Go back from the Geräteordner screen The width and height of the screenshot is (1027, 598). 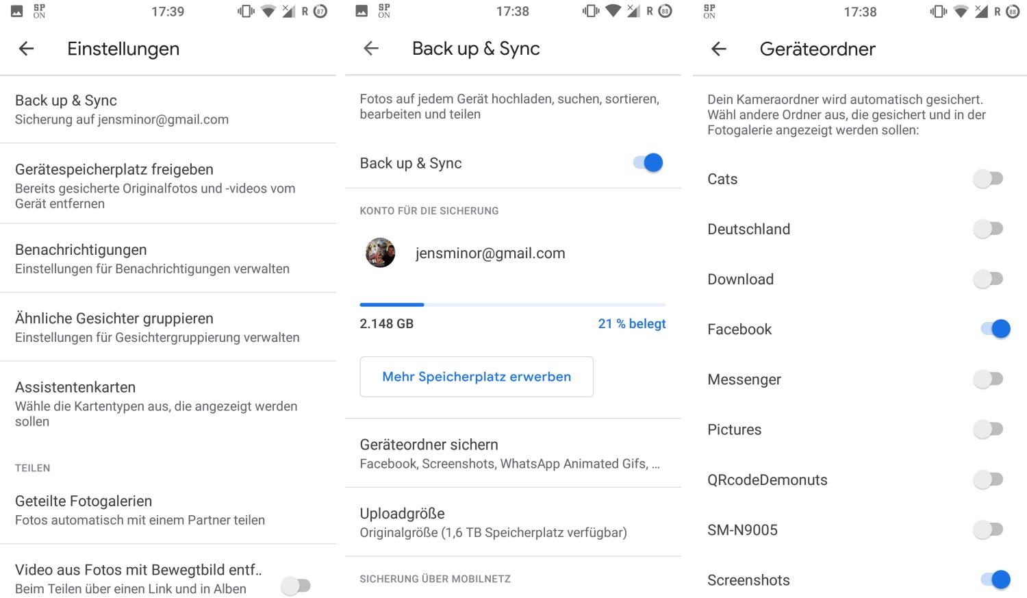(718, 49)
